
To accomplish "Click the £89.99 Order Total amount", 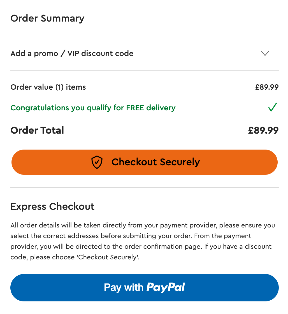I will point(263,130).
